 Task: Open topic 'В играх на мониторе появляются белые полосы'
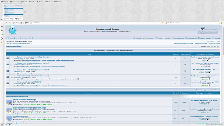pyautogui.click(x=34, y=76)
